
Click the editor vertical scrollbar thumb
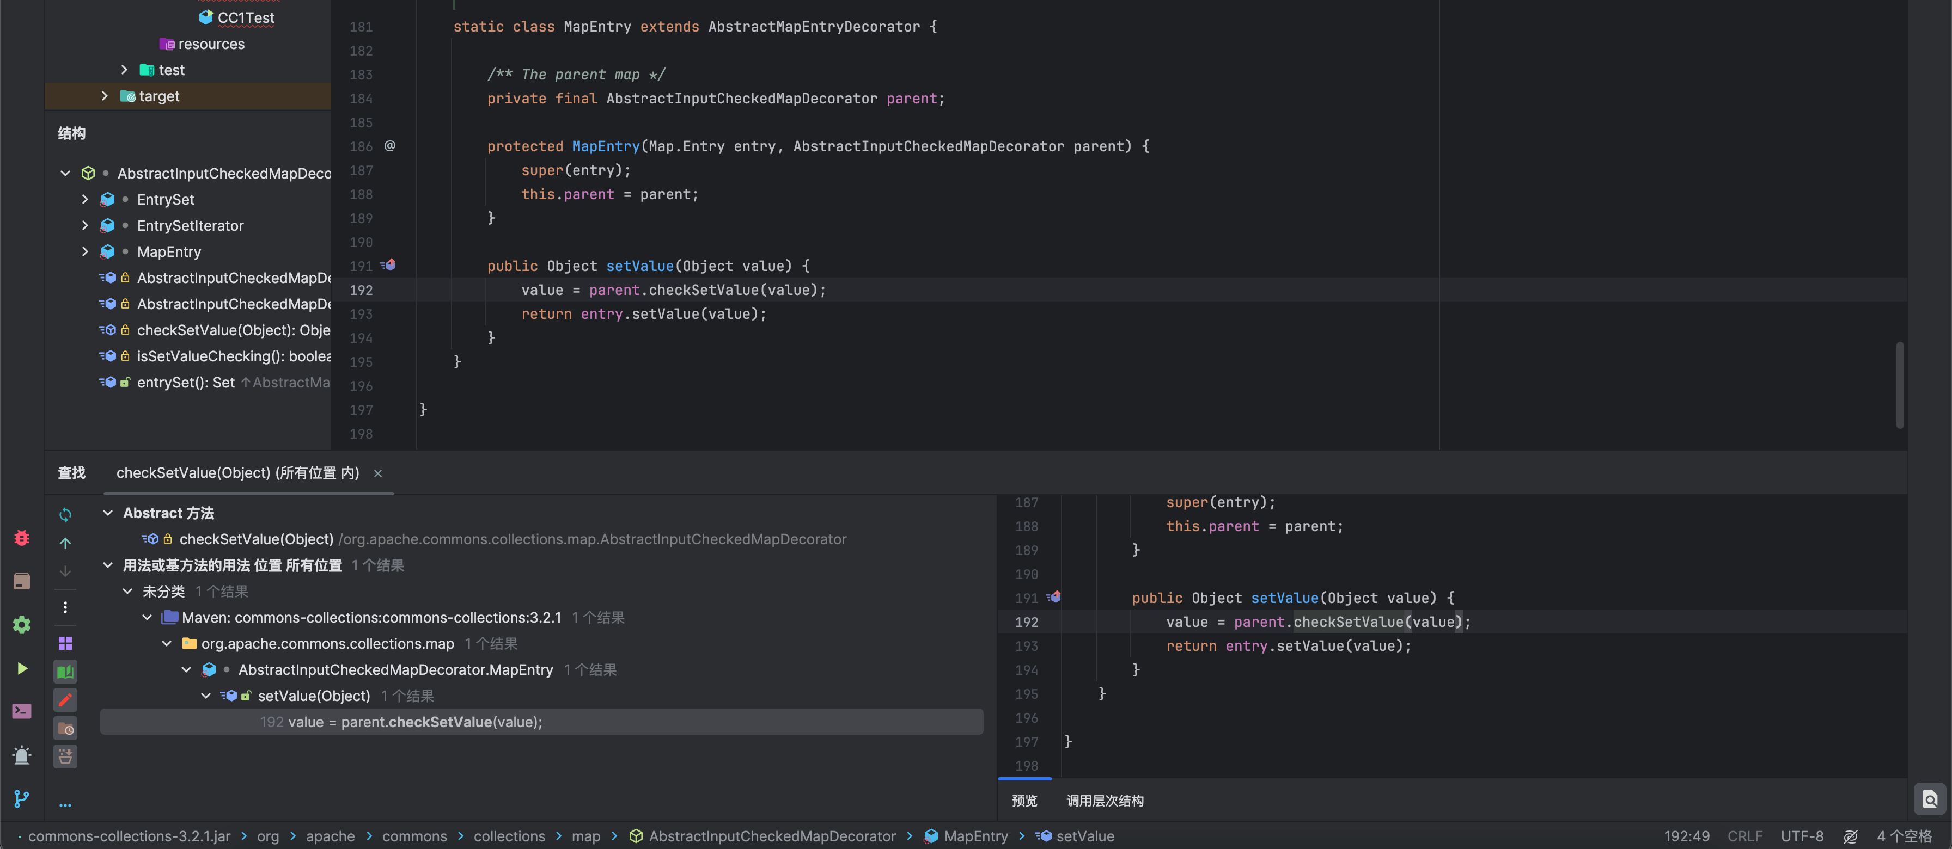[x=1899, y=385]
